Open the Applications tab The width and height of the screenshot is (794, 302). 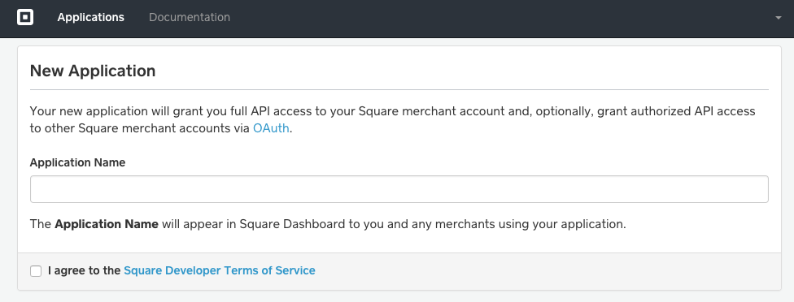[90, 17]
